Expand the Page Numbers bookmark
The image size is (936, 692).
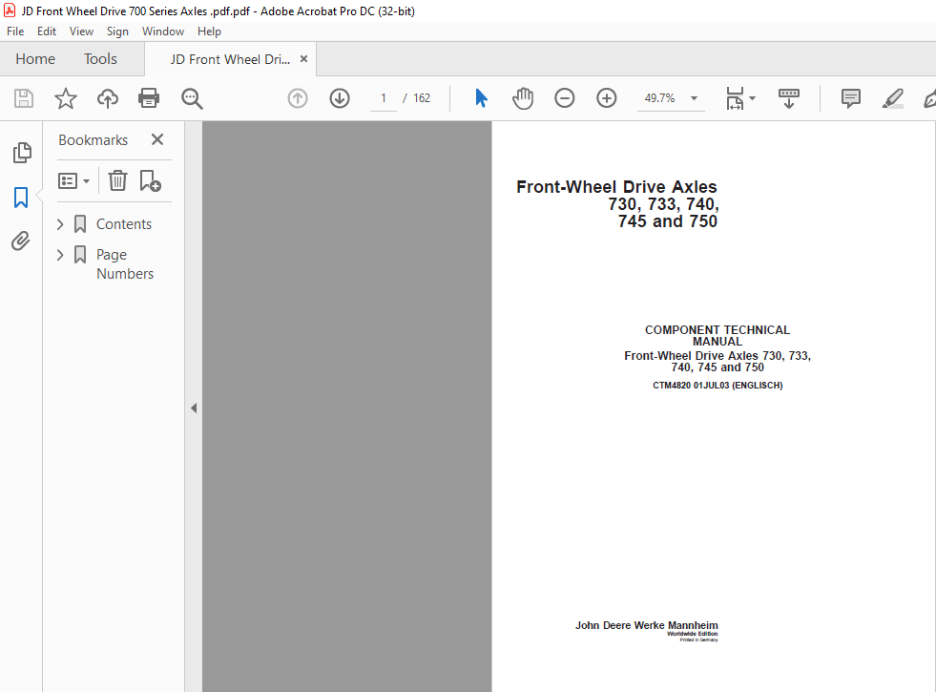point(60,255)
